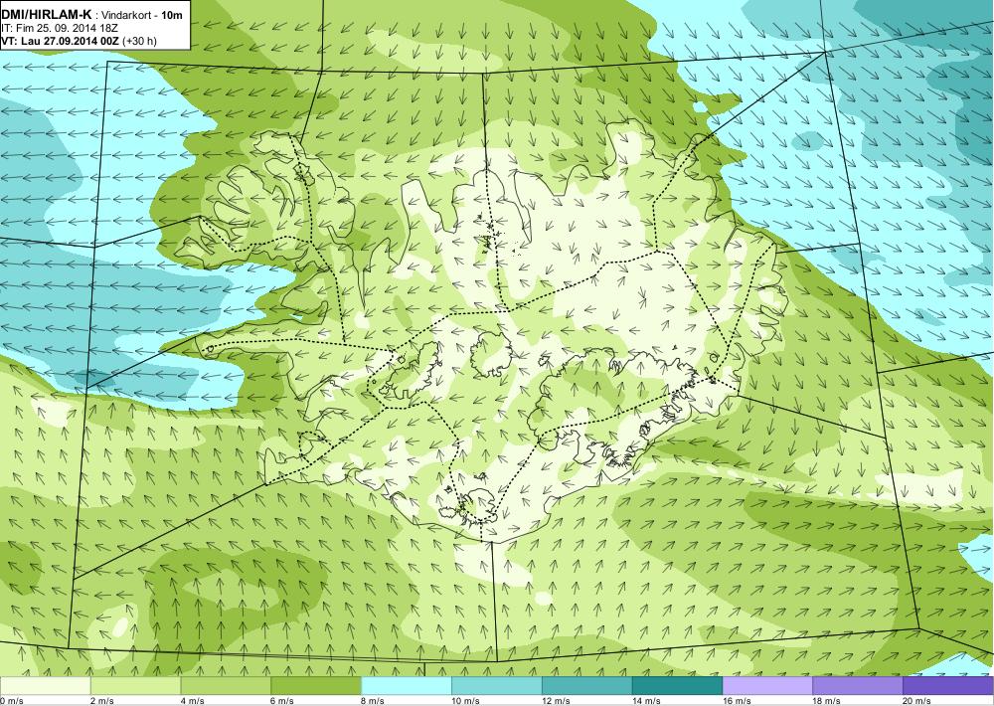Select the "14 m/s" legend label
This screenshot has width=994, height=706.
click(x=647, y=701)
